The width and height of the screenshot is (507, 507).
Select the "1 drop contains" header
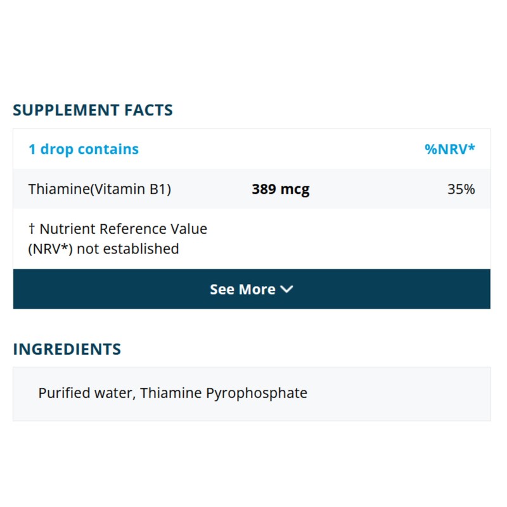(83, 150)
